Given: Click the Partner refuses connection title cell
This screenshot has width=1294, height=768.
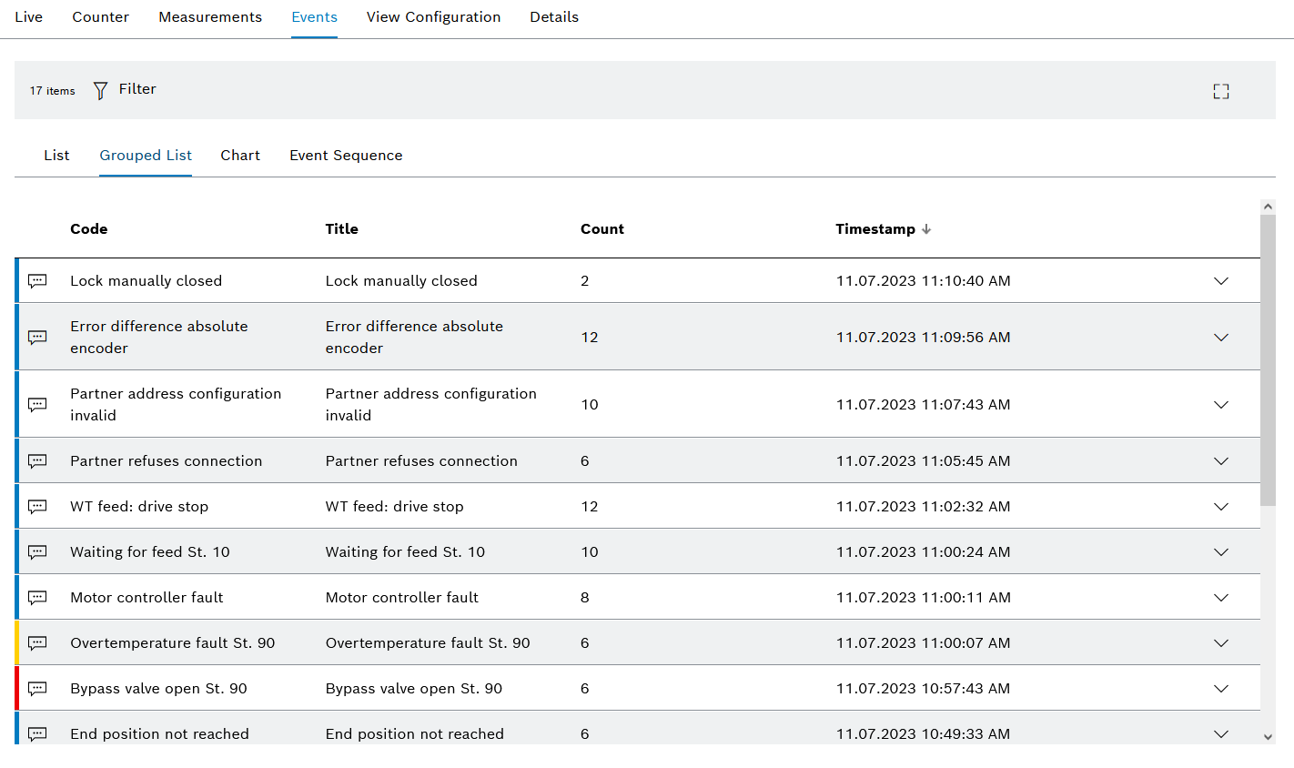Looking at the screenshot, I should pyautogui.click(x=421, y=461).
